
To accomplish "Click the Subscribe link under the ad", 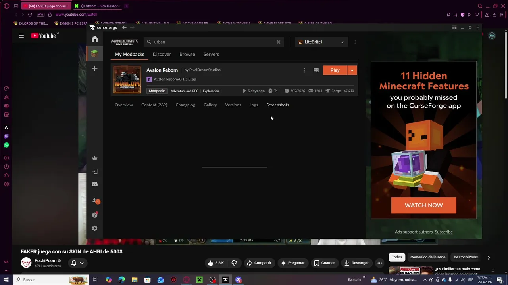I will [443, 232].
